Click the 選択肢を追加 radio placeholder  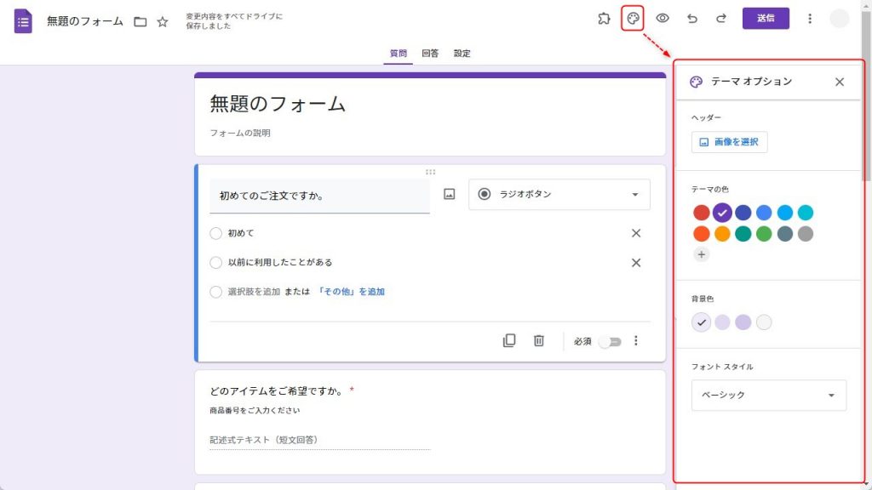(215, 292)
